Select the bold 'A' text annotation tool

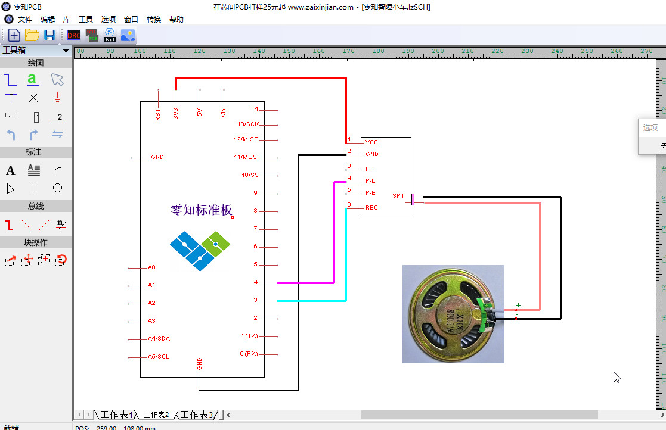(10, 170)
